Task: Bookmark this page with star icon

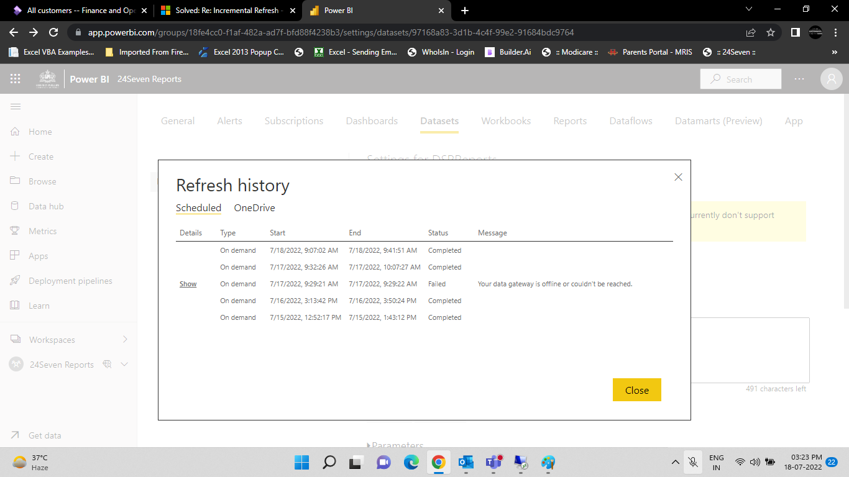Action: pos(771,32)
